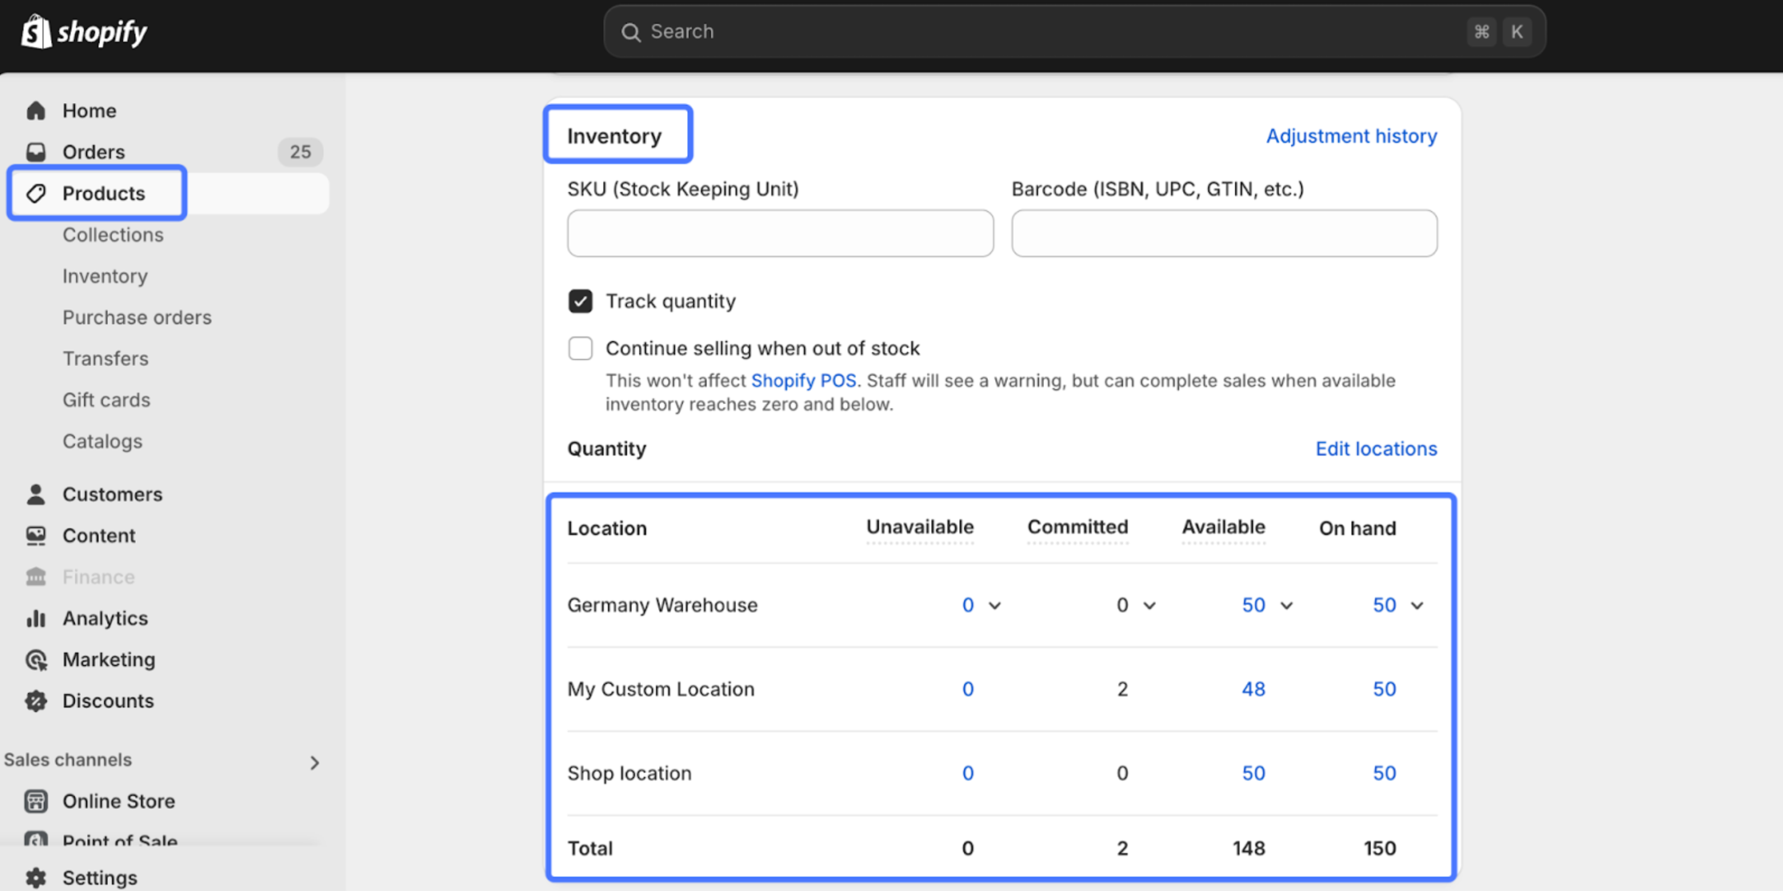The width and height of the screenshot is (1783, 891).
Task: Click Total On hand value 150
Action: pyautogui.click(x=1379, y=848)
